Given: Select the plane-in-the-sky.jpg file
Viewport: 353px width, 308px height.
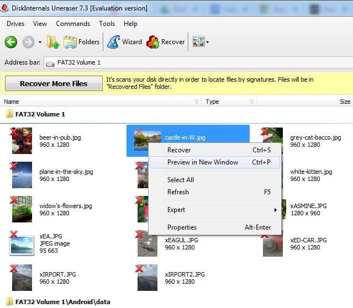Looking at the screenshot, I should click(22, 175).
